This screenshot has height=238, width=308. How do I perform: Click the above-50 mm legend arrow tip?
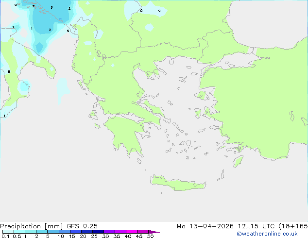pyautogui.click(x=154, y=232)
